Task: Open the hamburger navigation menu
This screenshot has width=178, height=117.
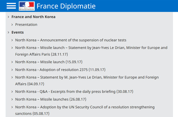Action: pos(11,6)
